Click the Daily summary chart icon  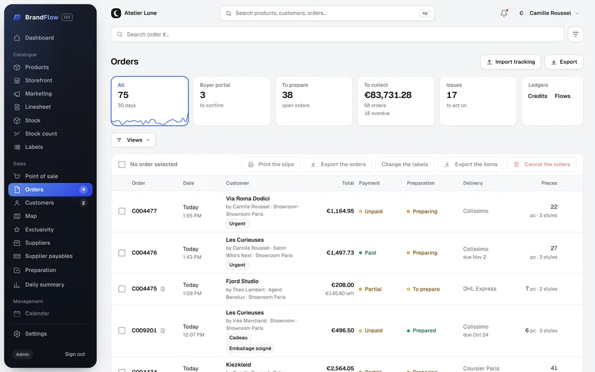(x=17, y=285)
